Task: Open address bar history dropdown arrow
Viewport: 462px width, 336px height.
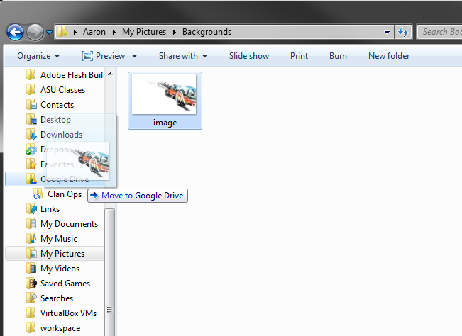Action: (x=387, y=33)
